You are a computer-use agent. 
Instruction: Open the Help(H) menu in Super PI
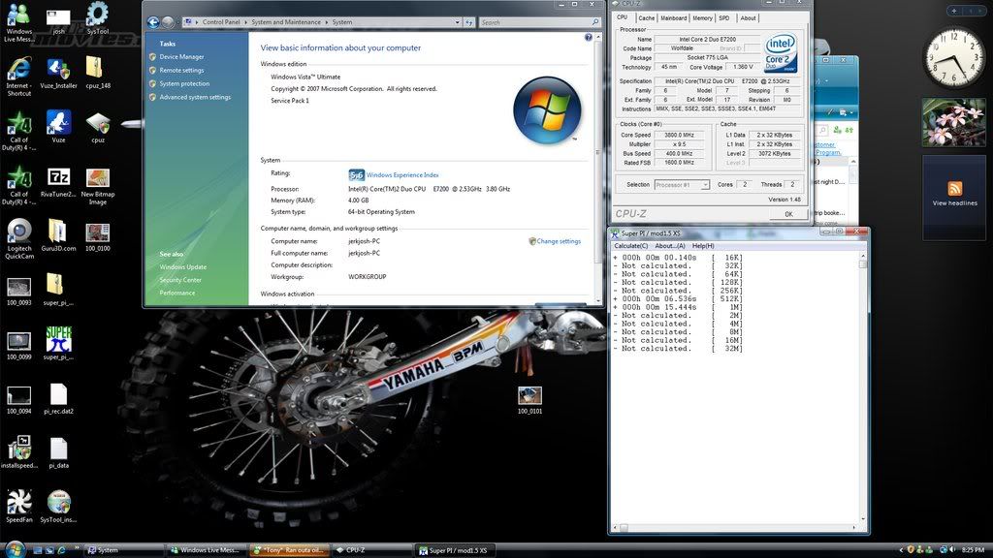(x=703, y=245)
